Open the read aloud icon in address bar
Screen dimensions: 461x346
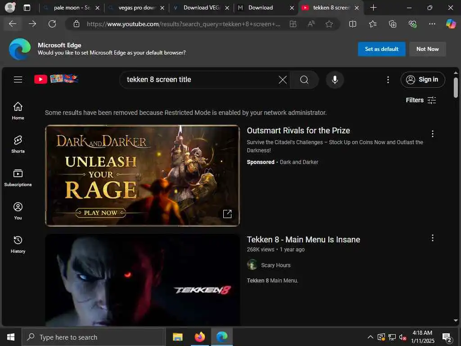point(311,24)
